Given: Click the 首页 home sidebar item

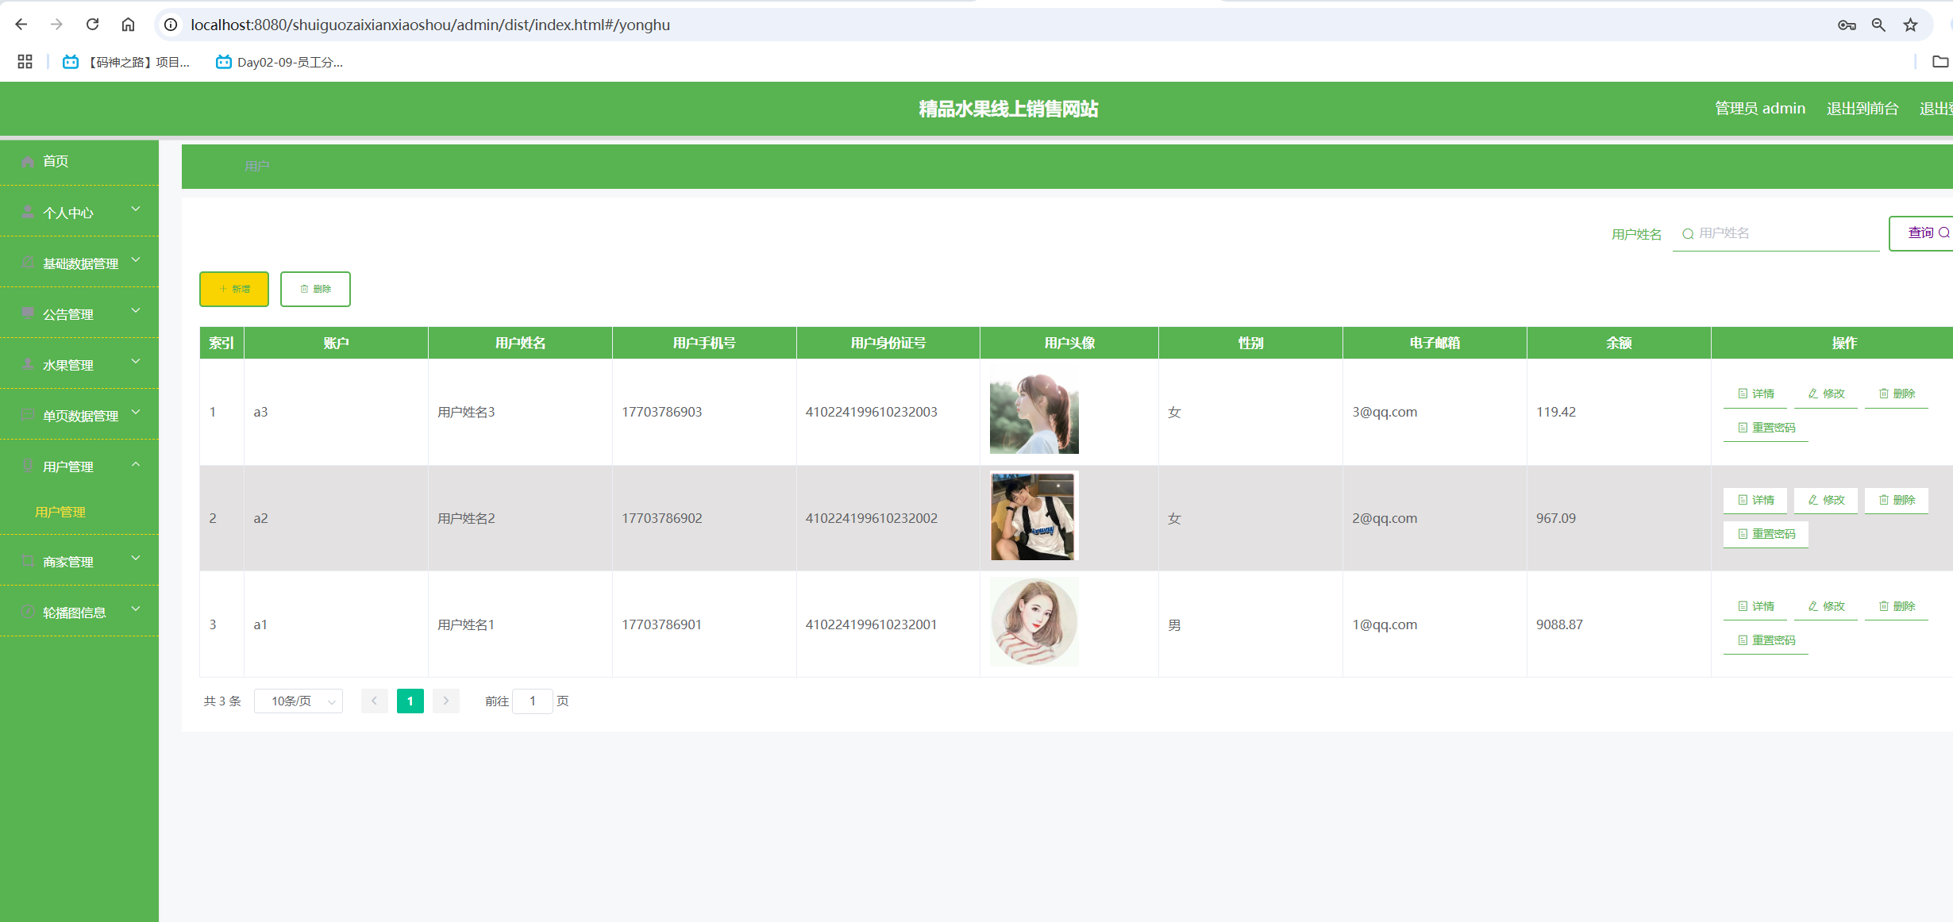Looking at the screenshot, I should 56,161.
